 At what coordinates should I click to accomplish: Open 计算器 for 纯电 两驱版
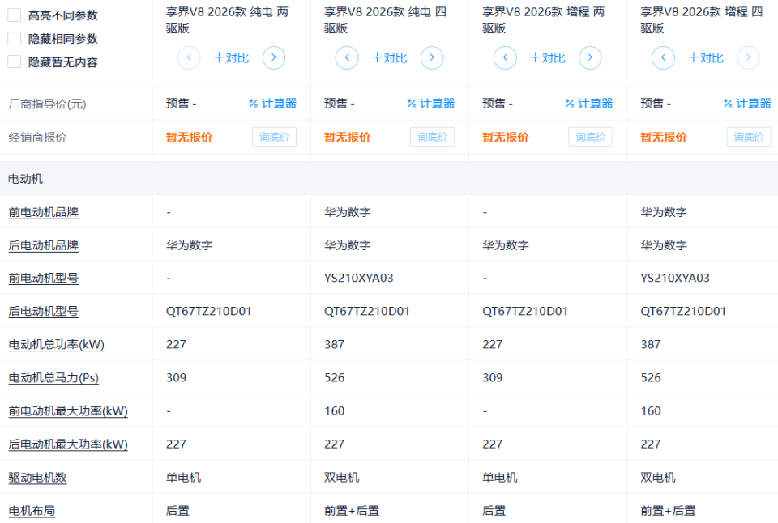point(273,103)
